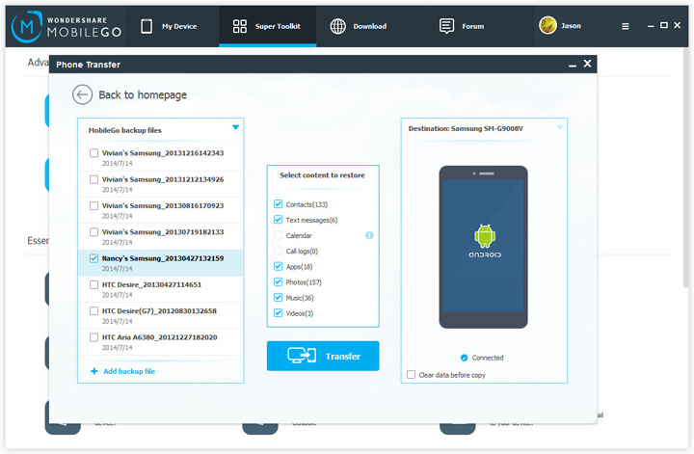Viewport: 694px width, 454px height.
Task: Check HTC Desire_20130427114651 backup
Action: tap(93, 284)
